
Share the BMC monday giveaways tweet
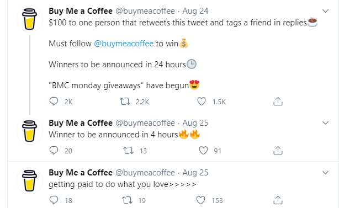click(x=278, y=102)
